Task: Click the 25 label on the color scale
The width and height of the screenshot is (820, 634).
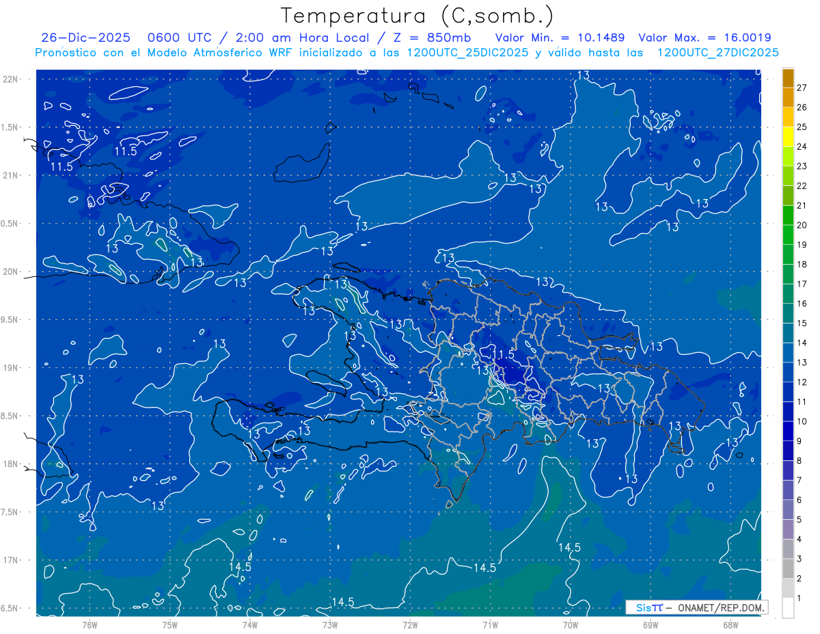Action: pos(802,127)
